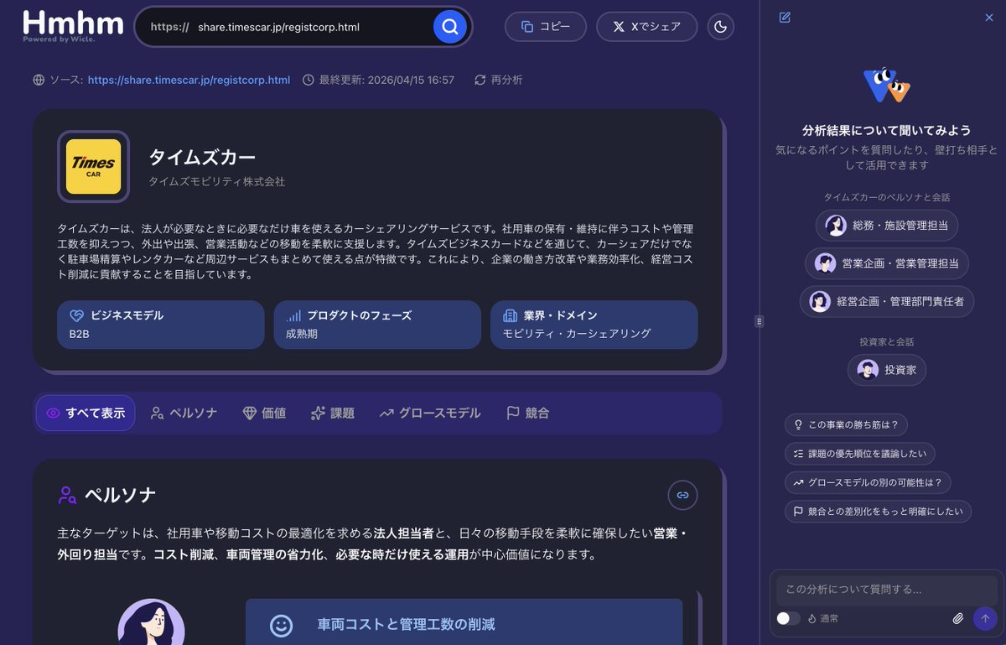Select the すべて表示 tab
This screenshot has width=1006, height=645.
pos(86,413)
